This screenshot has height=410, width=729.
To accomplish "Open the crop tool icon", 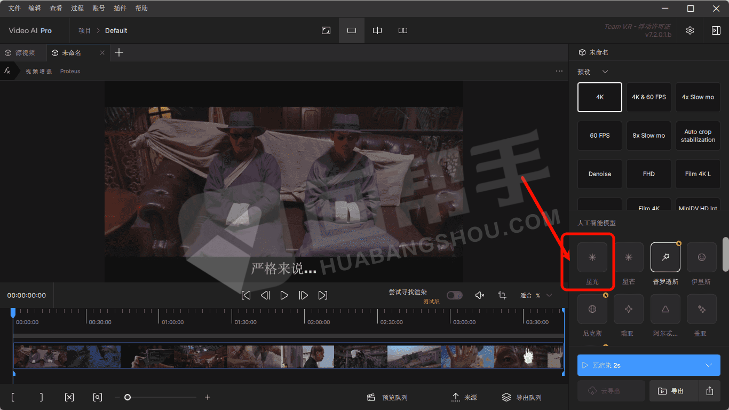I will pos(502,295).
